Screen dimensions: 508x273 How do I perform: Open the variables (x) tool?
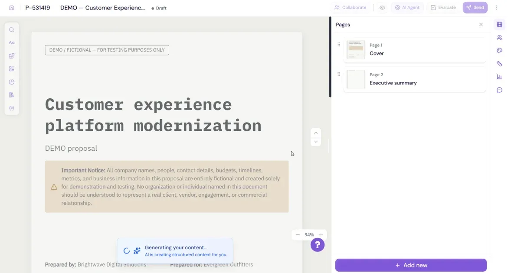point(12,108)
